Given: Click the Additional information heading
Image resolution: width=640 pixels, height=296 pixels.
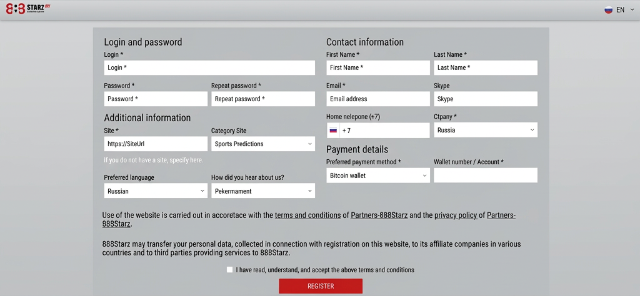Looking at the screenshot, I should pos(147,118).
